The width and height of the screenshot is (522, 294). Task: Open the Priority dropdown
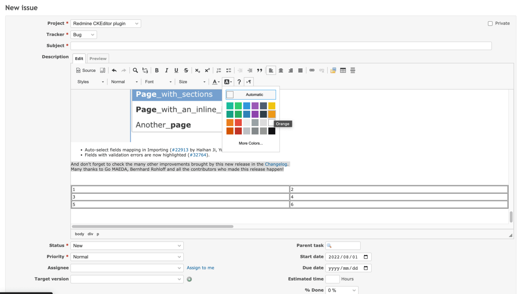coord(127,257)
